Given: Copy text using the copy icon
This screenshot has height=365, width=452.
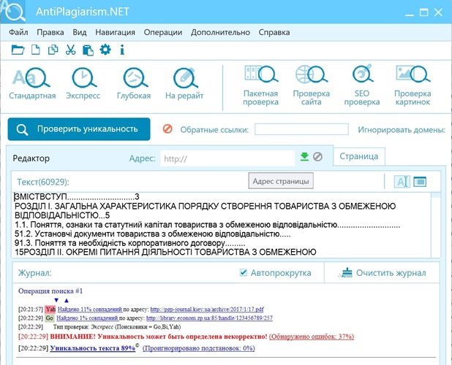Looking at the screenshot, I should pyautogui.click(x=53, y=50).
